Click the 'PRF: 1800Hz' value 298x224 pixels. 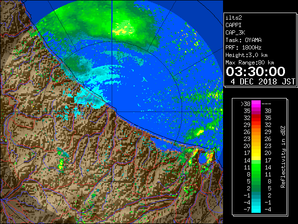244,48
